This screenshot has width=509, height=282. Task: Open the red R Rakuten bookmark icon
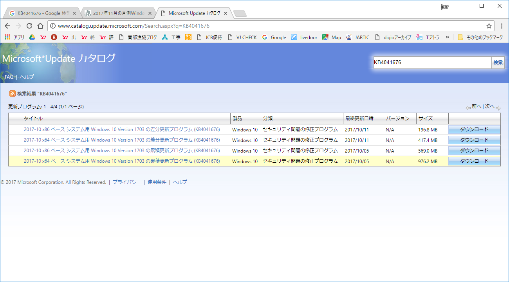tap(54, 38)
